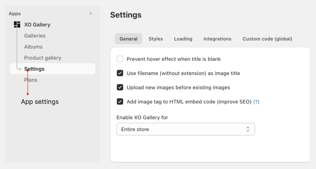Open the Custom code (global) tab

267,39
